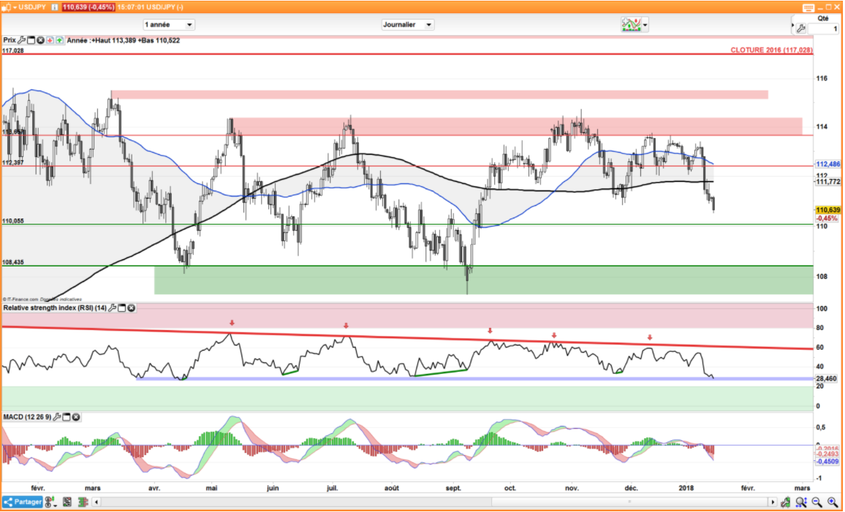Click the 112,486 blue price tag
The height and width of the screenshot is (512, 845).
click(827, 164)
